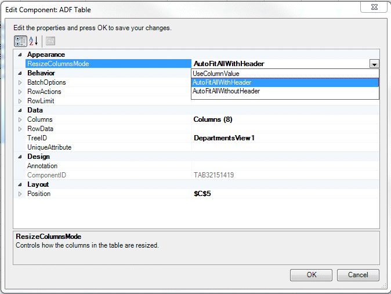Expand the RowActions property
Screen dimensions: 391x294
click(x=20, y=92)
